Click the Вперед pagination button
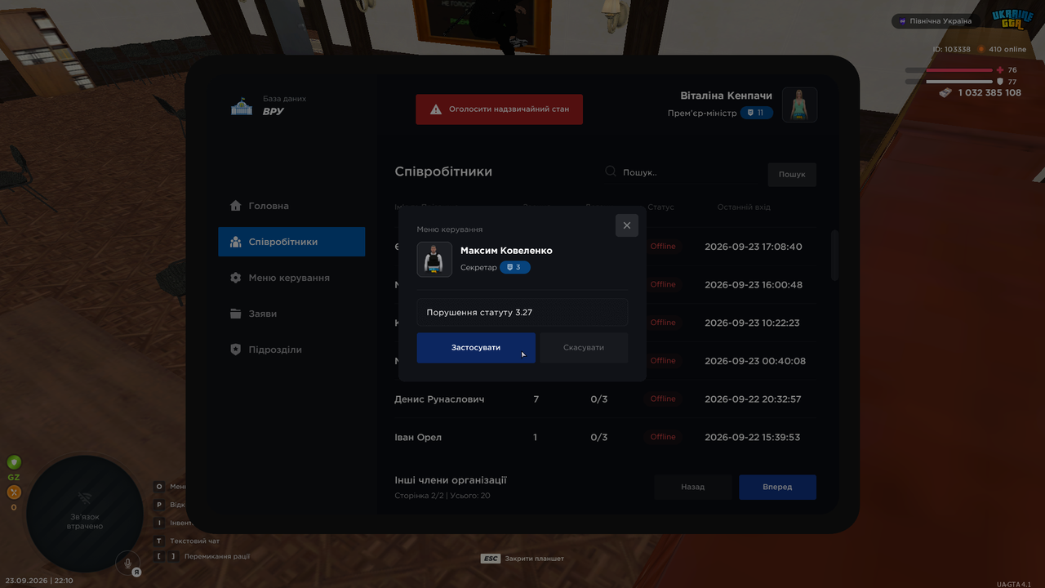The width and height of the screenshot is (1045, 588). (777, 487)
